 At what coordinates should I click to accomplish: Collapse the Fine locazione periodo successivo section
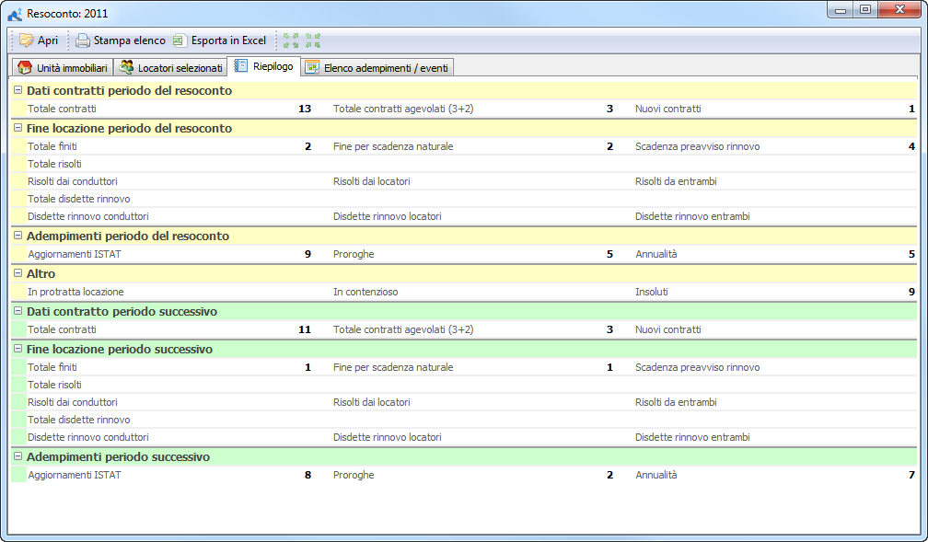point(17,349)
